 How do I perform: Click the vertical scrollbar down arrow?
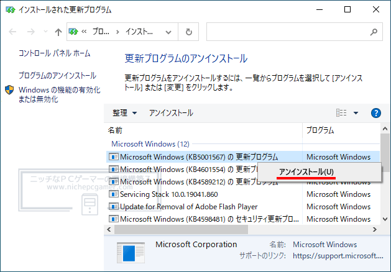385,219
